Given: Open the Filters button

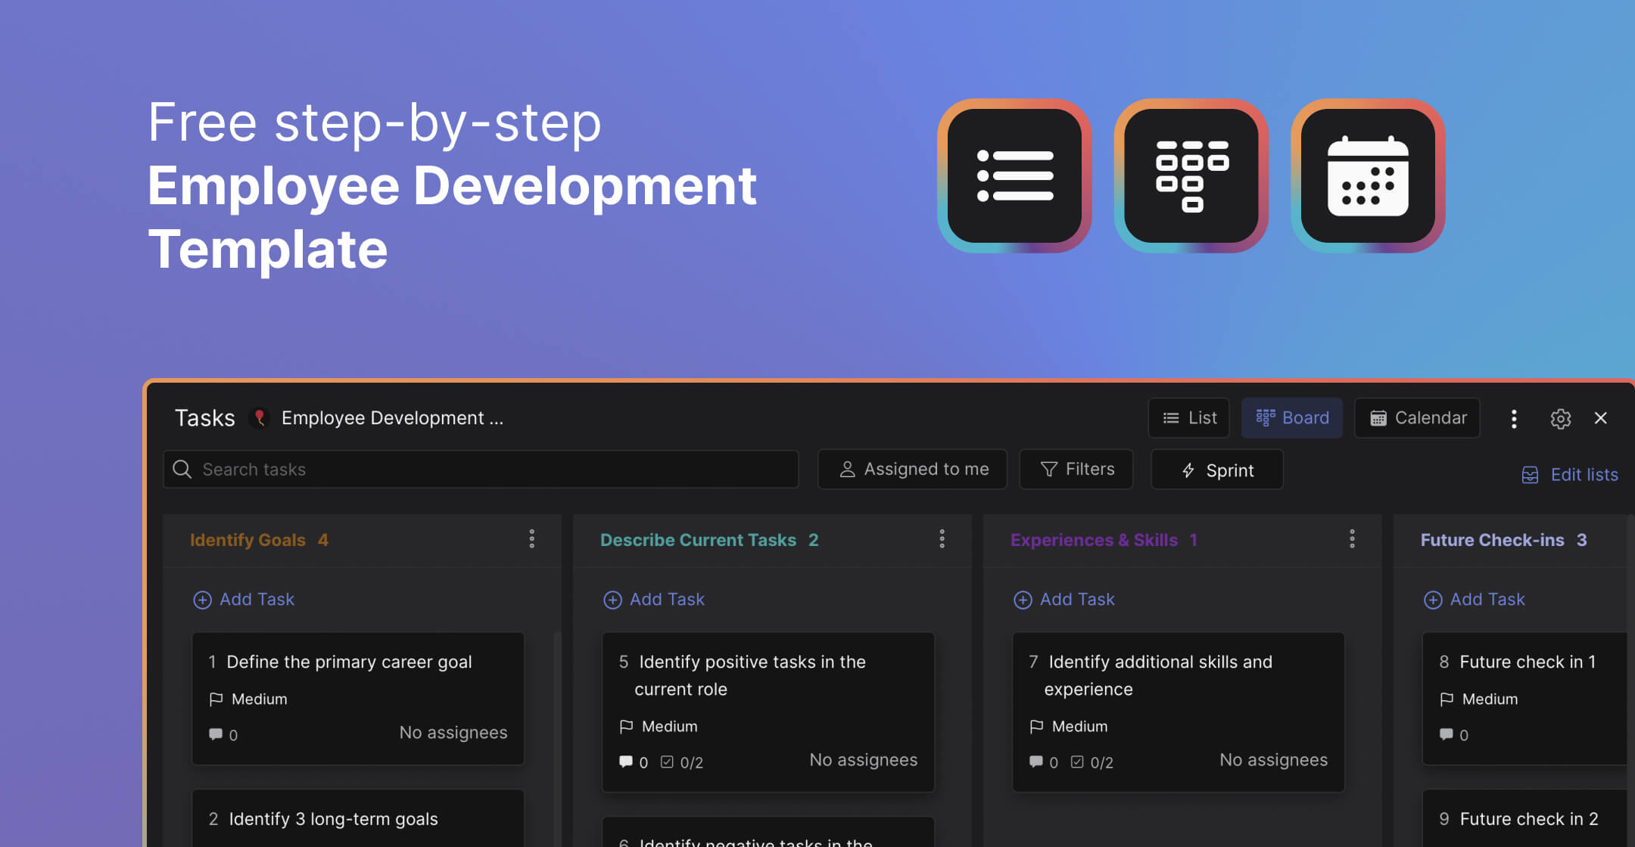Looking at the screenshot, I should coord(1076,470).
